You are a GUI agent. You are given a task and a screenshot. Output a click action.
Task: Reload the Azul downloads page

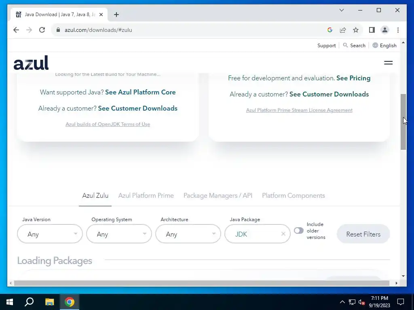[42, 30]
